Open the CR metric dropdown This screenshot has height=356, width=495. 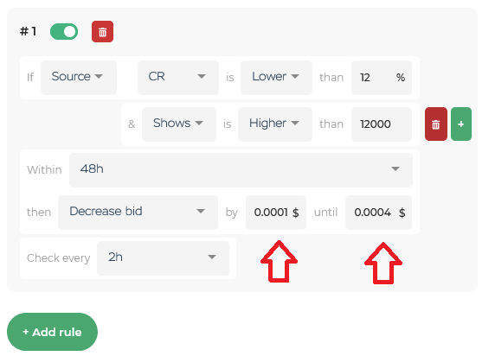pyautogui.click(x=178, y=78)
